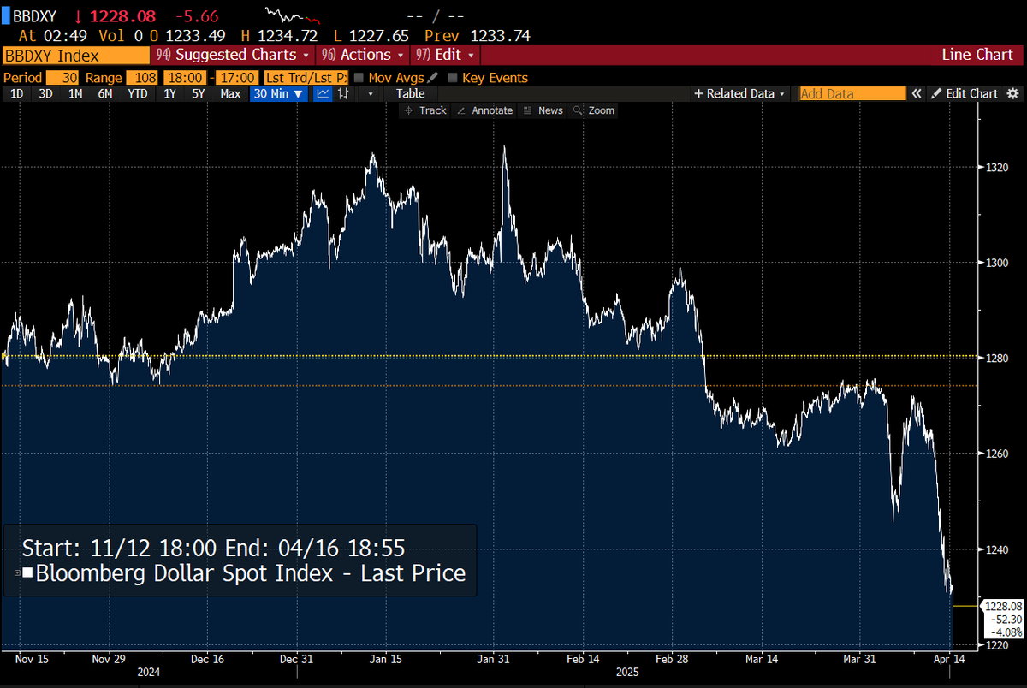1027x688 pixels.
Task: Click the small legend expand handle
Action: coord(15,573)
